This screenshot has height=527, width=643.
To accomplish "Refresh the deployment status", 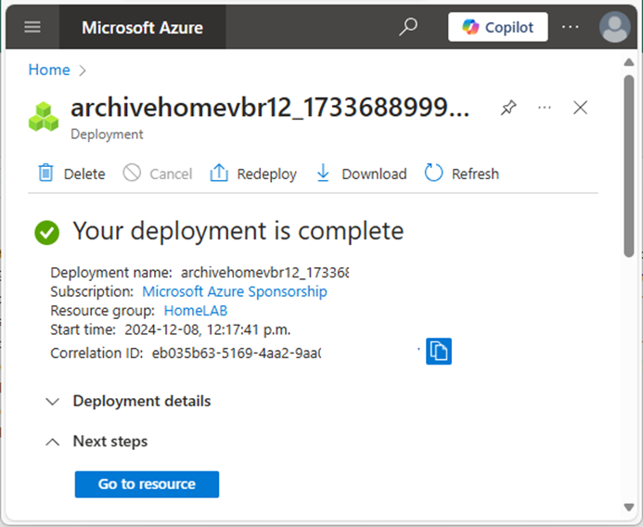I will [462, 174].
